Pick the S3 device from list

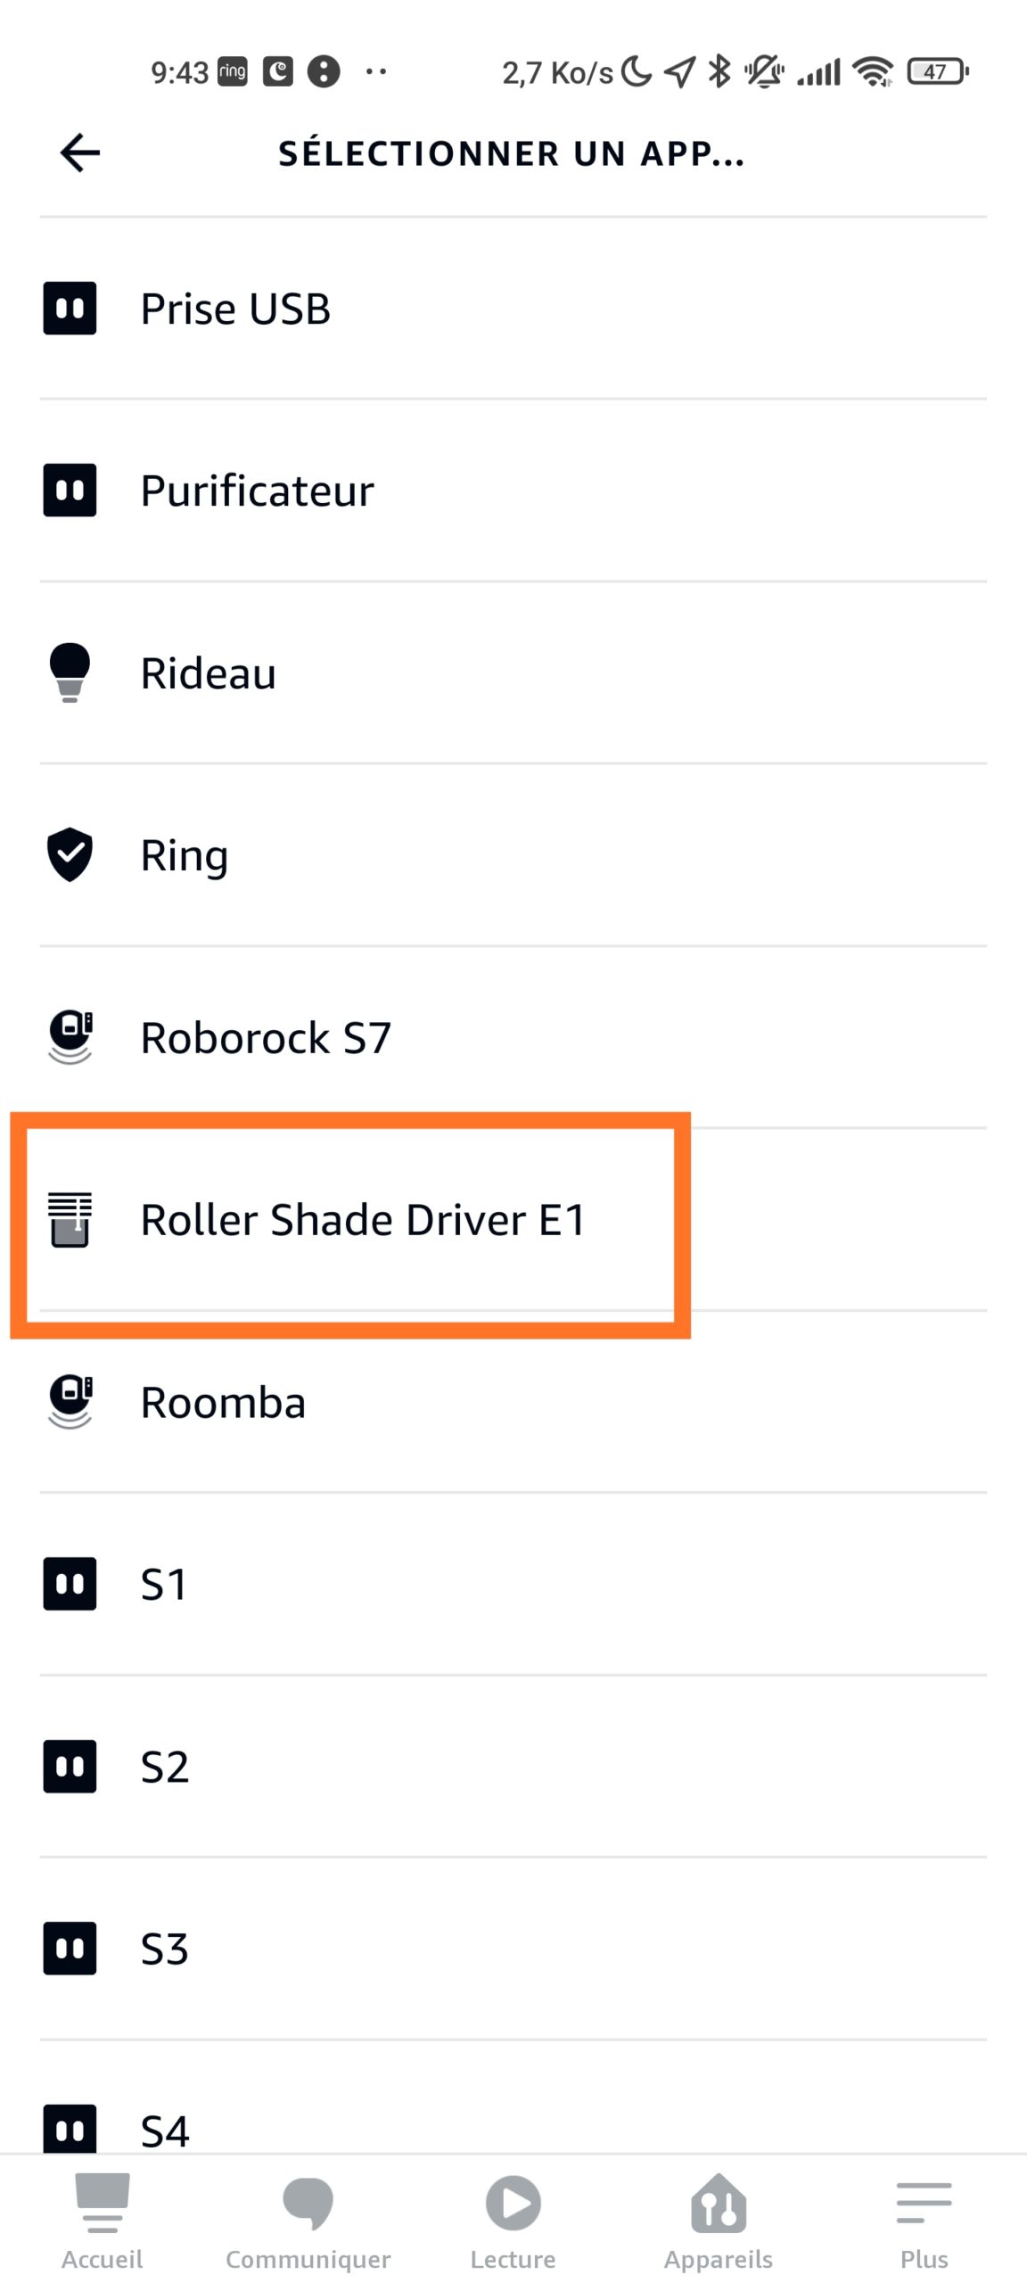pyautogui.click(x=513, y=1949)
